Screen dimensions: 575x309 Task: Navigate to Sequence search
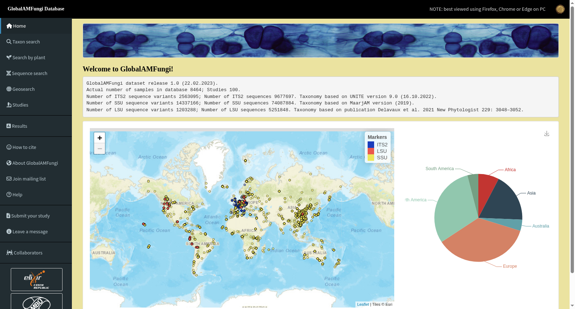(x=36, y=73)
